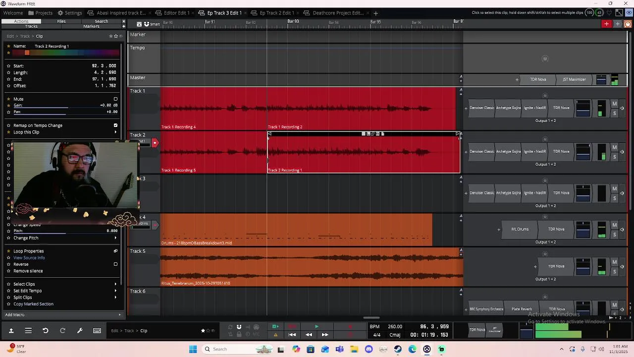Click the Undo arrow icon

point(45,331)
